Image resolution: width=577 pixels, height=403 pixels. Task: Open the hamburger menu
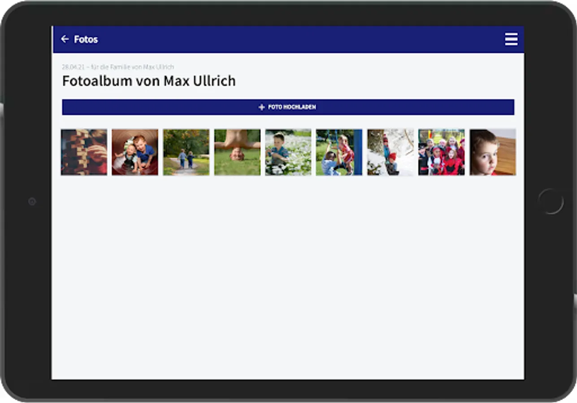click(x=511, y=39)
